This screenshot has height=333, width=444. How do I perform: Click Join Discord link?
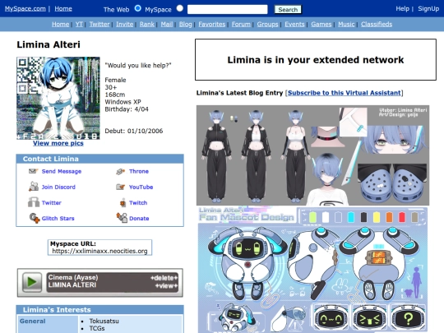pos(58,187)
